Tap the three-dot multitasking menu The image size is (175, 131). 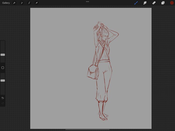coord(87,2)
